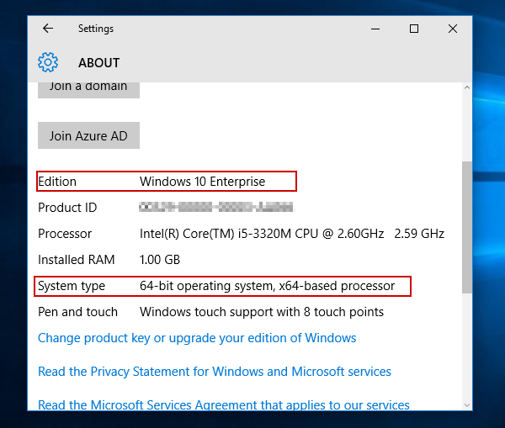Select the '1.00 GB' RAM value
Viewport: 505px width, 428px height.
pos(160,260)
